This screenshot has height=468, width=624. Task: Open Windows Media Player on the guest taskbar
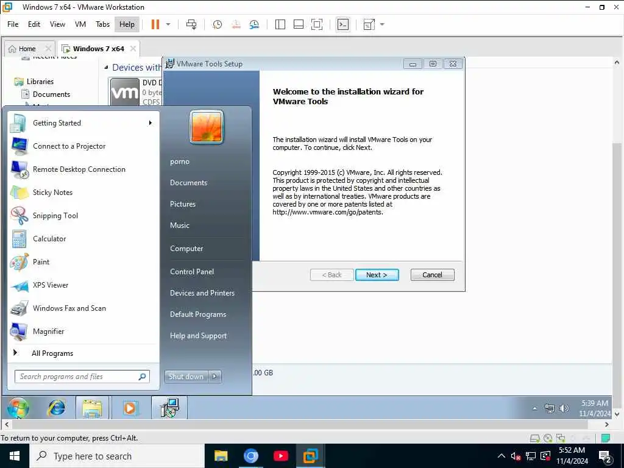tap(130, 408)
